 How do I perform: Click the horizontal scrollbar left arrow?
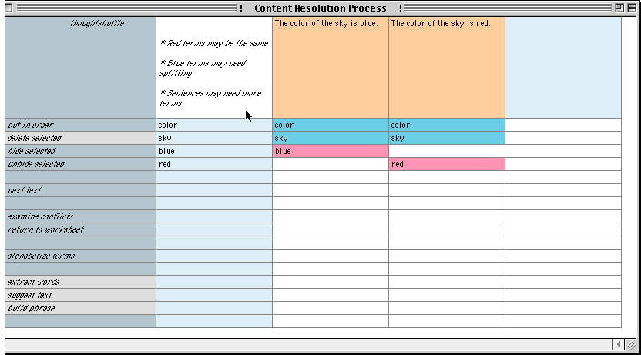[x=619, y=343]
